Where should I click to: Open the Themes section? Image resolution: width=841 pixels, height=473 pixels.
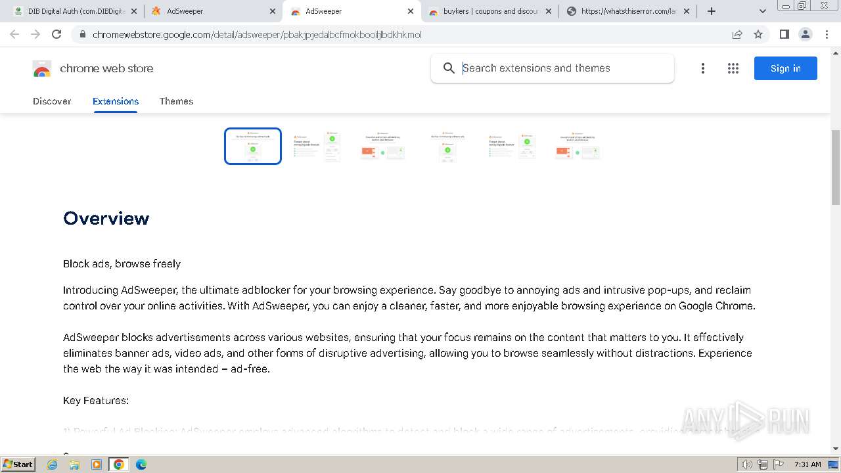(176, 101)
